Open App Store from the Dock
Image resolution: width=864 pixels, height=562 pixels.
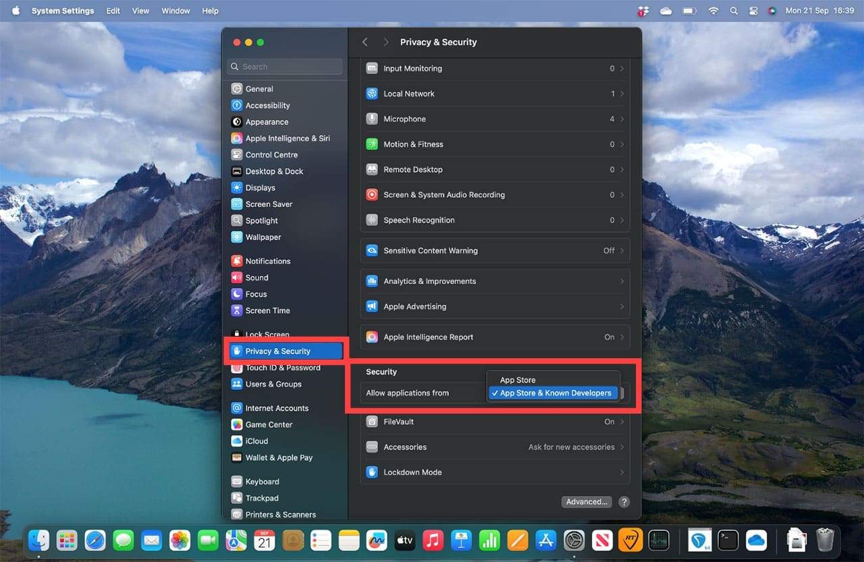point(545,540)
